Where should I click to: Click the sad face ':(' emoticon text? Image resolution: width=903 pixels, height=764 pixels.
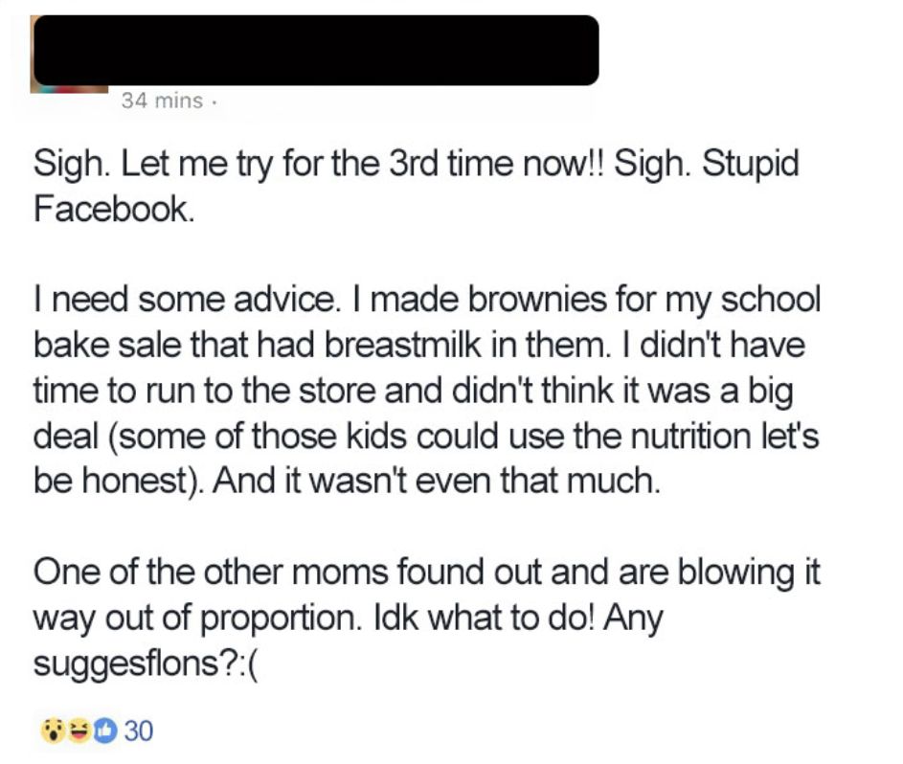point(247,663)
